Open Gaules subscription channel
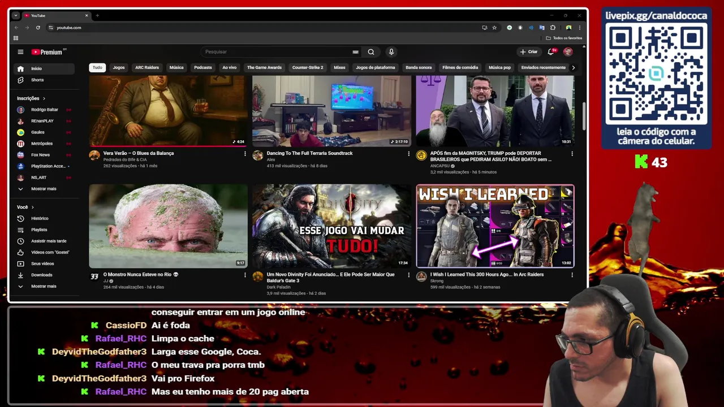Viewport: 724px width, 407px height. [44, 132]
